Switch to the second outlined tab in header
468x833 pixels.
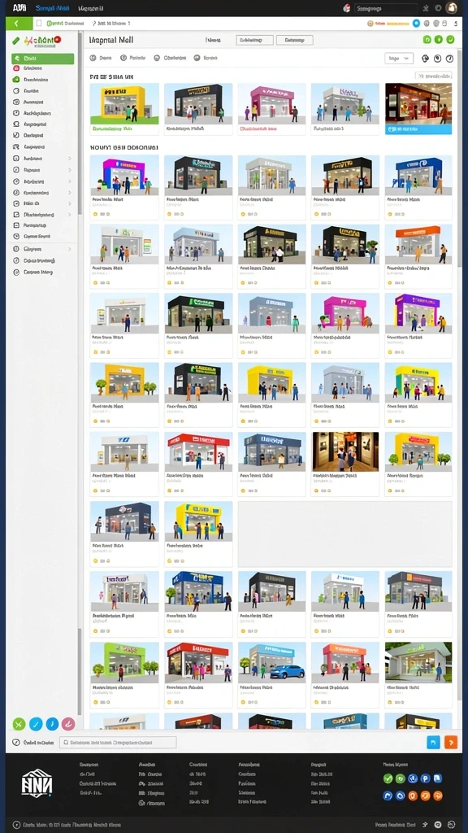pyautogui.click(x=294, y=40)
